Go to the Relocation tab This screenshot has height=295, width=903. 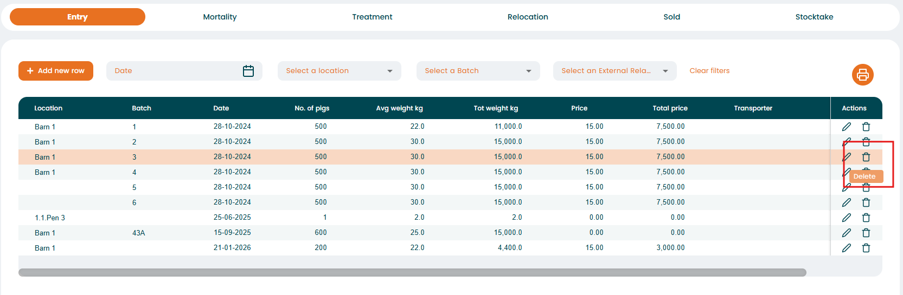pos(528,17)
